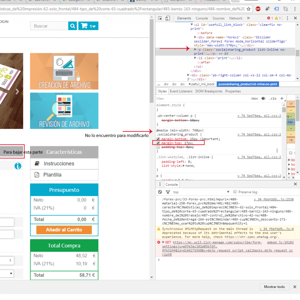Open the console drawer three-dot menu
300x300 pixels.
160,184
